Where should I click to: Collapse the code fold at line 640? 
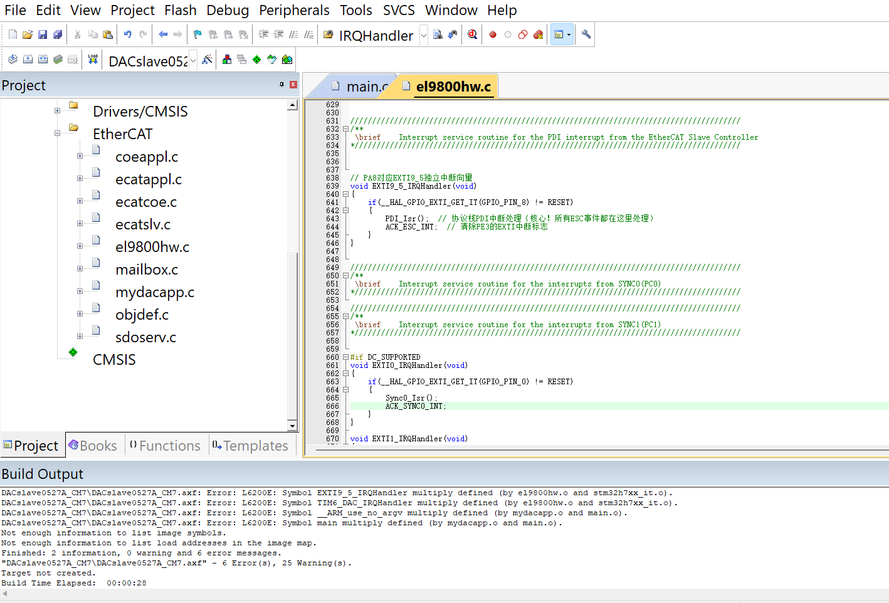[x=345, y=194]
